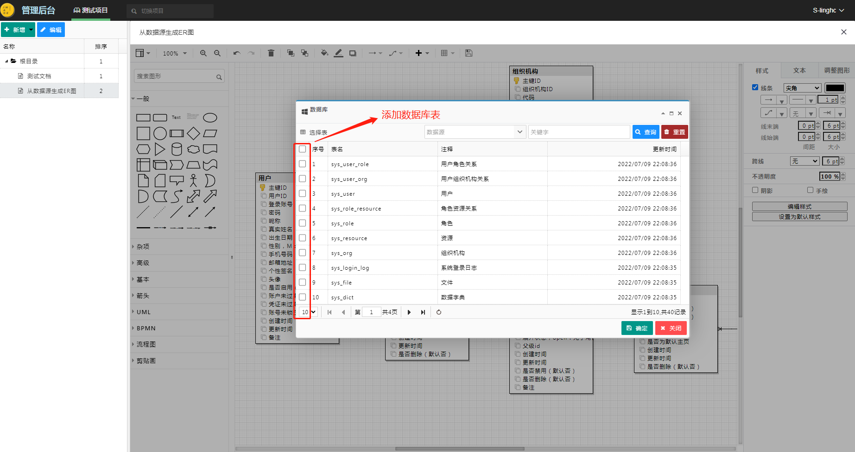
Task: Switch to the 调整图形 arrange tab
Action: pos(836,71)
